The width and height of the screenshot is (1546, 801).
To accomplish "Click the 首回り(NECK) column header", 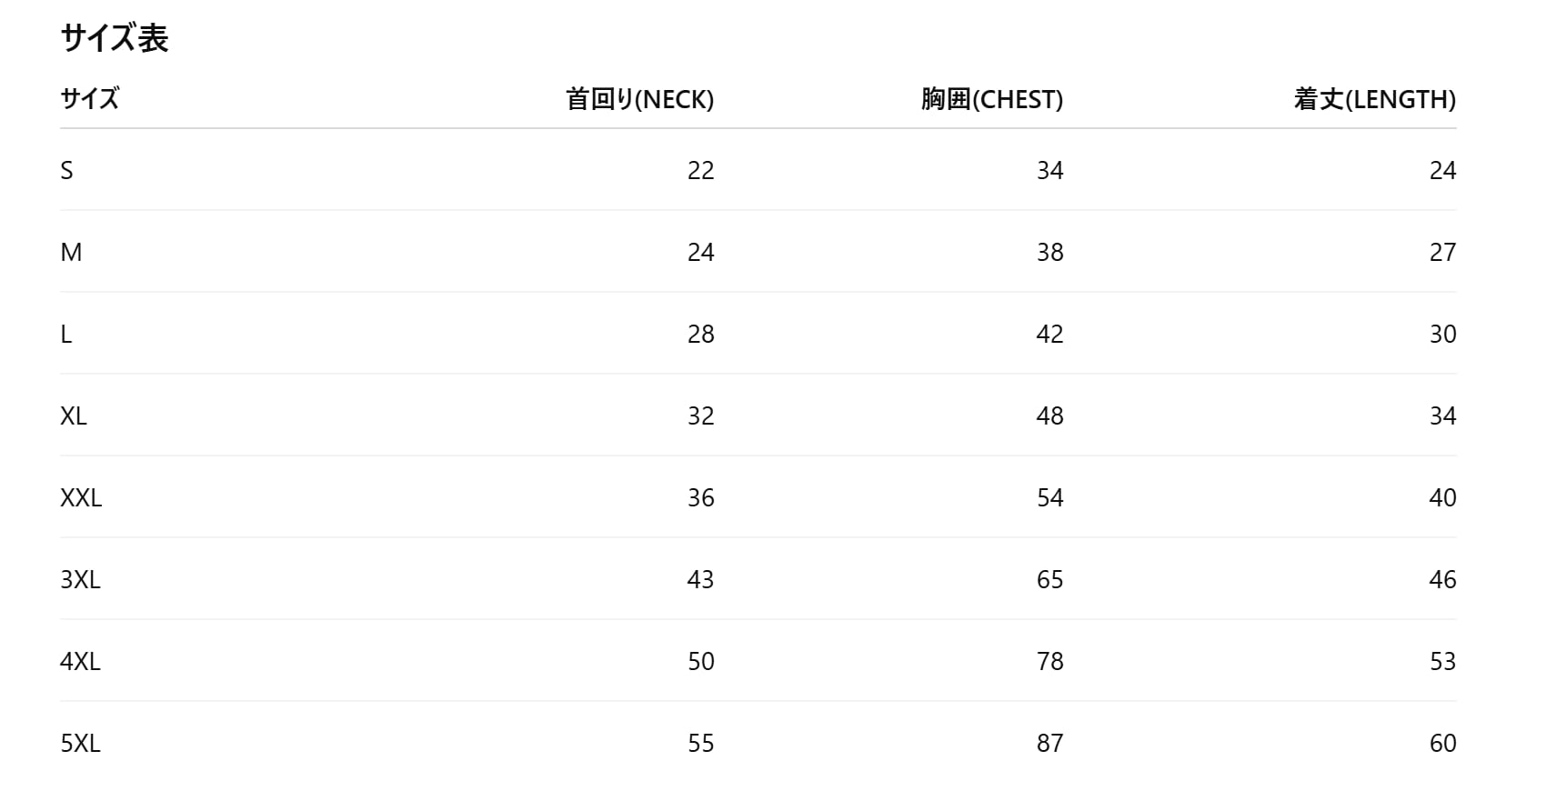I will (x=639, y=99).
